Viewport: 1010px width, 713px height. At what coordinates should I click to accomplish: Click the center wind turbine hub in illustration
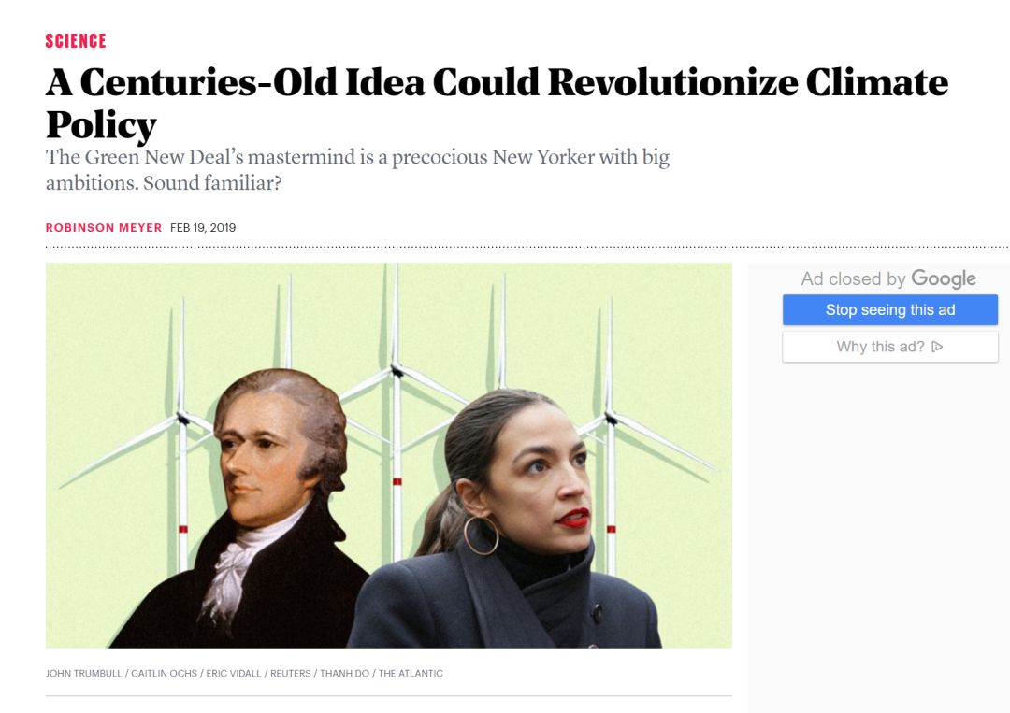click(397, 371)
